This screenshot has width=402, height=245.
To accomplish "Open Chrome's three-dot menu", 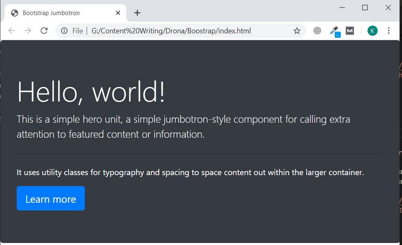I will pyautogui.click(x=389, y=31).
